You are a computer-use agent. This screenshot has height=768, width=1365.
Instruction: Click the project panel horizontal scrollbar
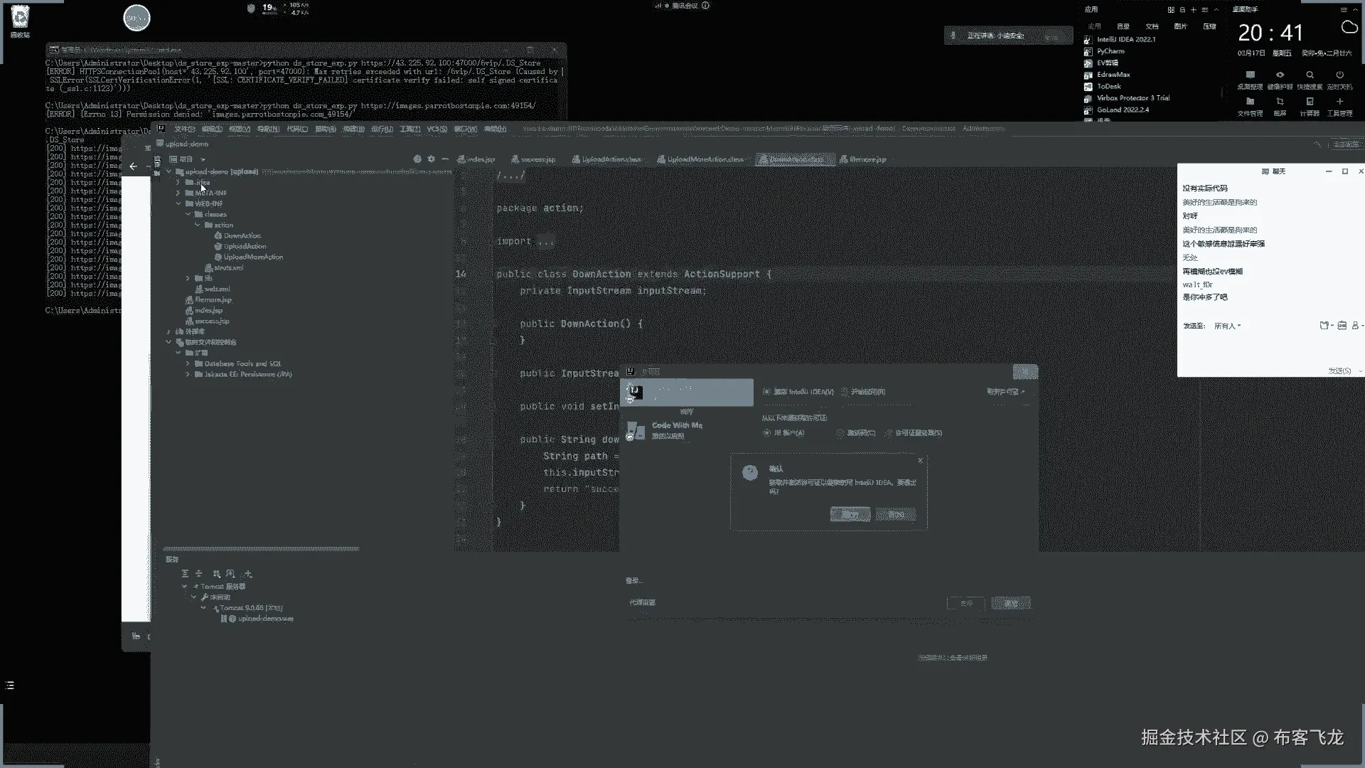(261, 549)
